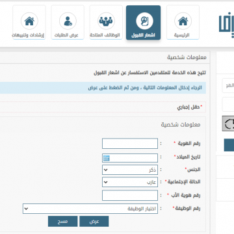Click the user icon above عرض الطلبات
Image resolution: width=234 pixels, height=234 pixels.
[68, 21]
